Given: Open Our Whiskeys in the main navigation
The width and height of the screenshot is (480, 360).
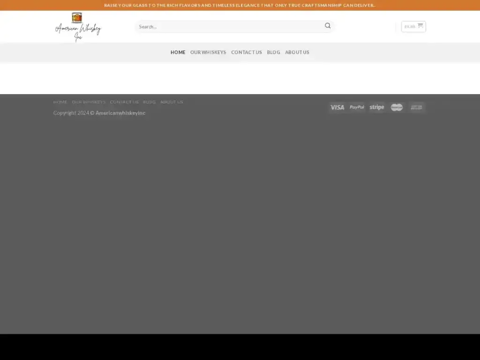Looking at the screenshot, I should [x=208, y=52].
